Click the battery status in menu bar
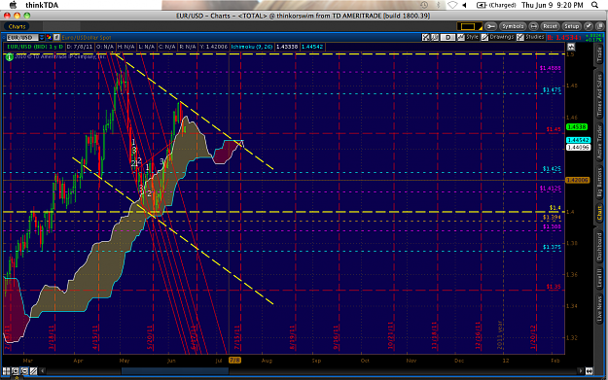The image size is (608, 380). (x=496, y=5)
